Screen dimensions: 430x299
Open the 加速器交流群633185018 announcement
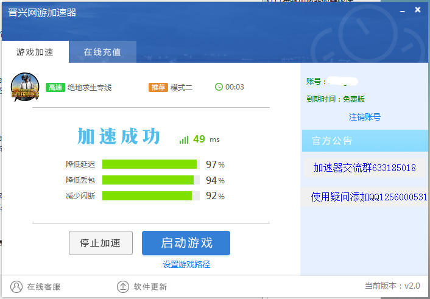[364, 167]
